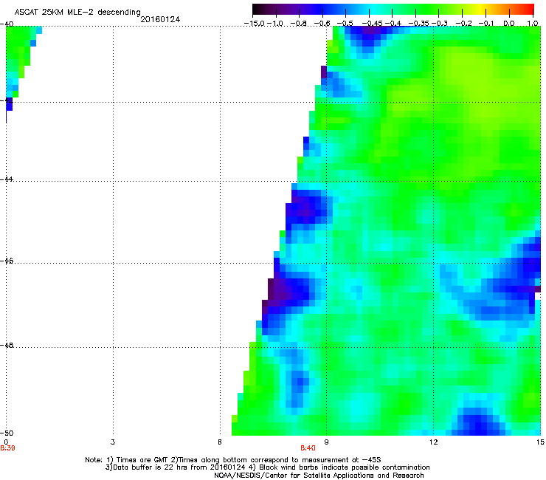Viewport: 546px width, 480px height.
Task: Click the colorbar label '-0.2'
Action: pos(464,24)
